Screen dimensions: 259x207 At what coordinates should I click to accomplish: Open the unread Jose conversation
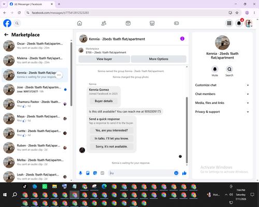click(35, 90)
